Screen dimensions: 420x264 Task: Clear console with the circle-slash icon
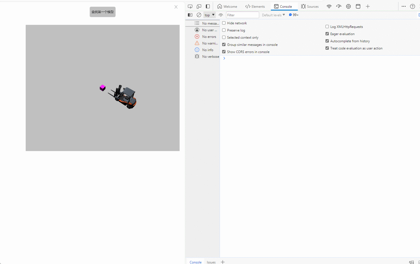pos(199,15)
